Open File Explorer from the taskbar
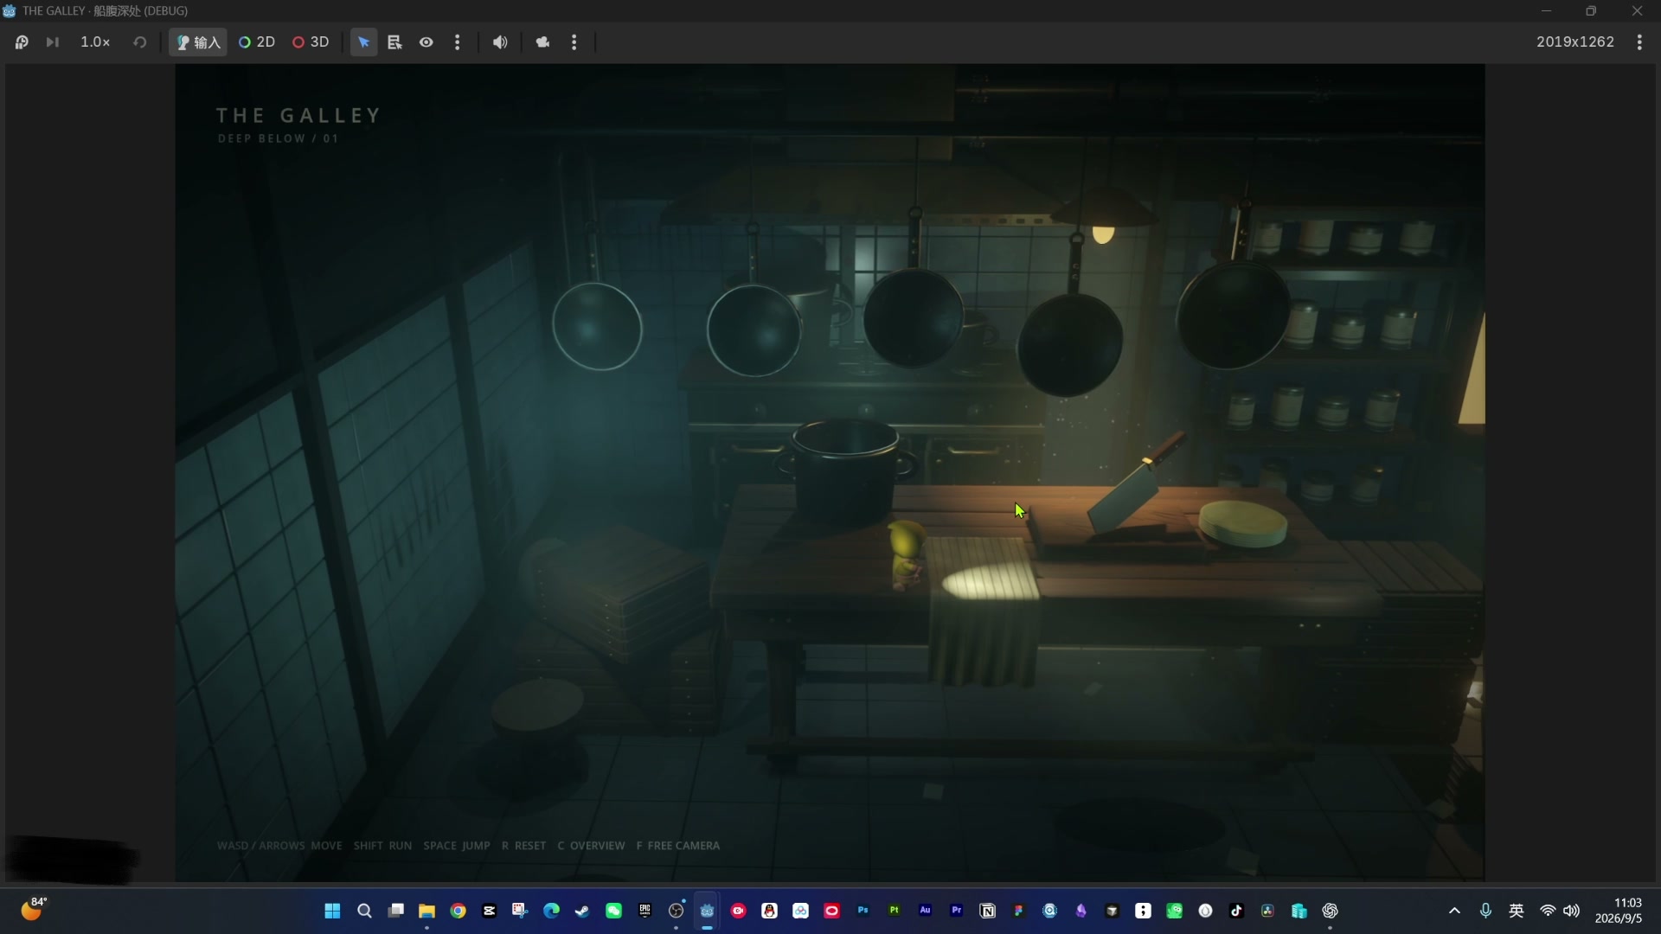1661x934 pixels. click(x=426, y=911)
